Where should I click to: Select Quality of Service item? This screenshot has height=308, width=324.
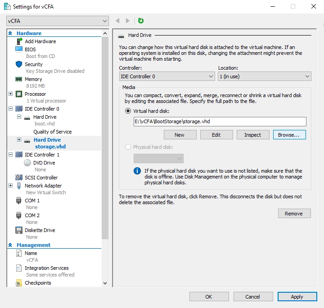click(x=53, y=132)
